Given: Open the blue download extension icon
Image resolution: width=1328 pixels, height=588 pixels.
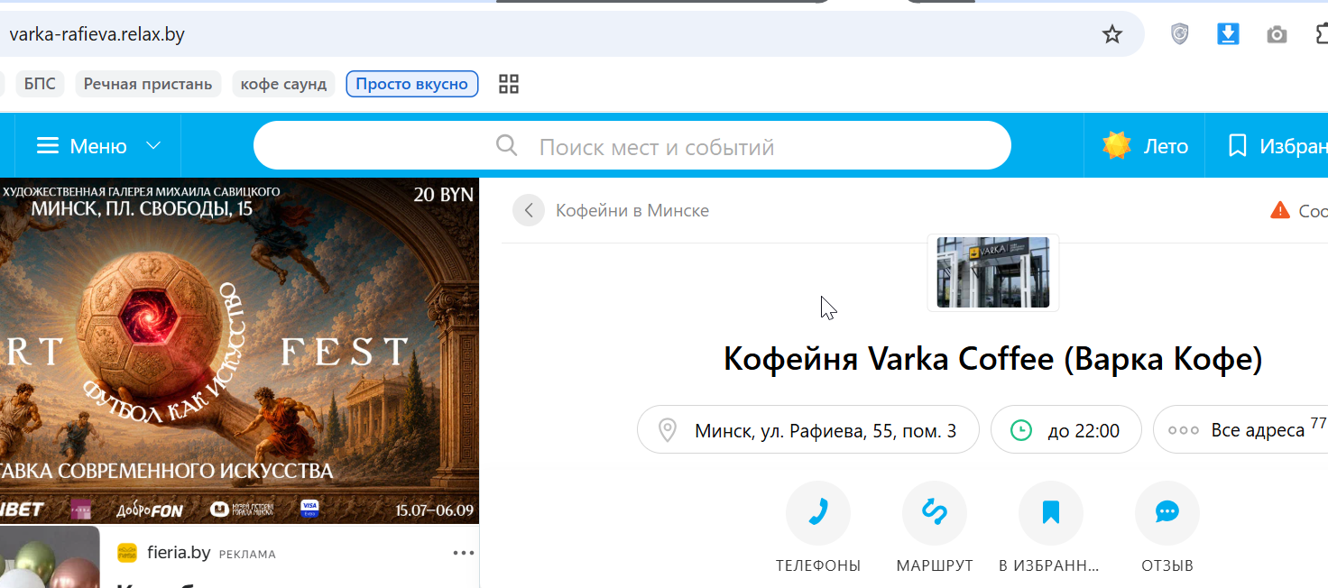Looking at the screenshot, I should (x=1228, y=34).
